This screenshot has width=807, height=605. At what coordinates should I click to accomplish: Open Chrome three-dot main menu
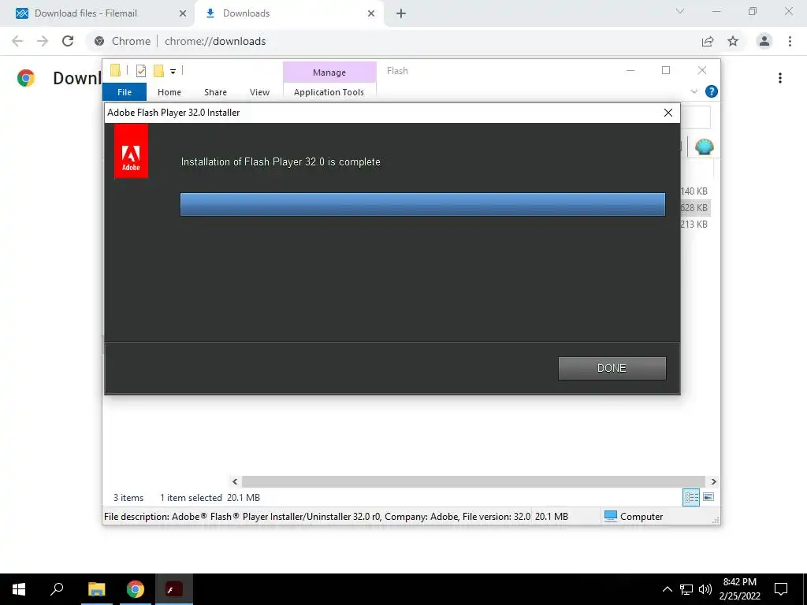(790, 41)
